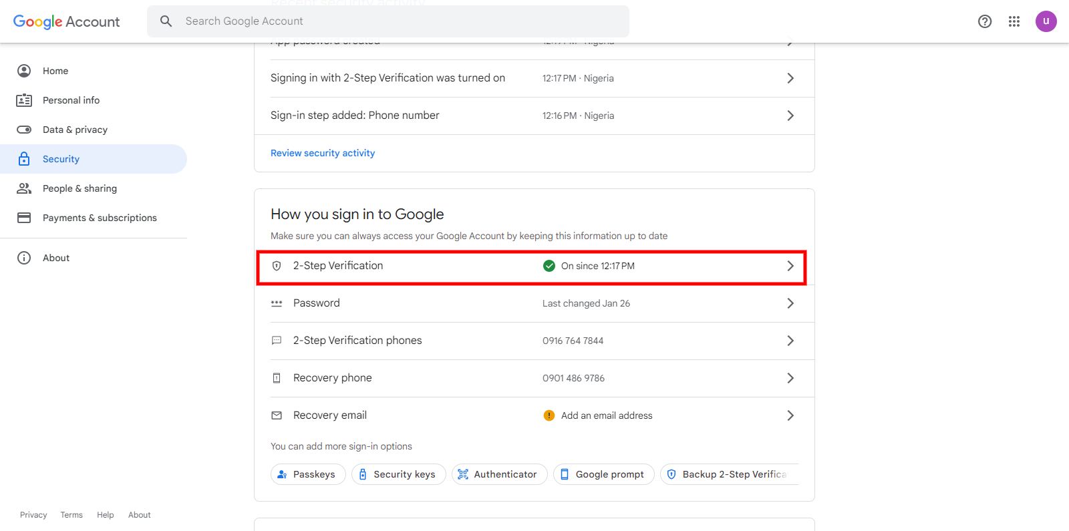
Task: Switch to Payments & subscriptions
Action: [x=100, y=218]
